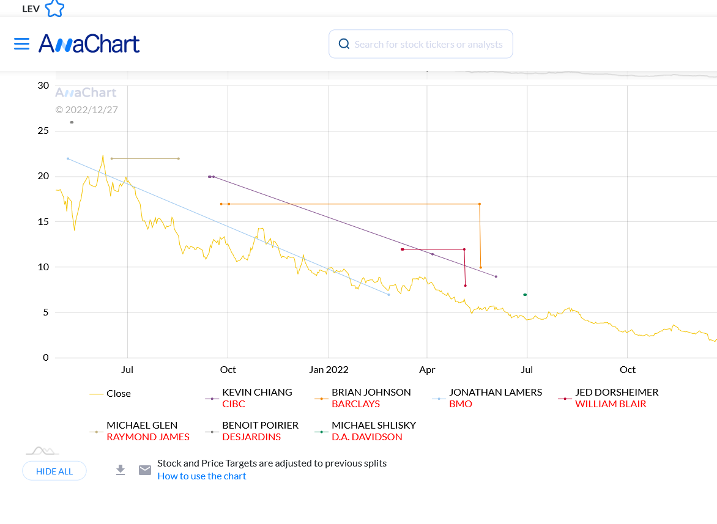This screenshot has height=524, width=717.
Task: Open the BARCLAYS firm link
Action: [356, 404]
